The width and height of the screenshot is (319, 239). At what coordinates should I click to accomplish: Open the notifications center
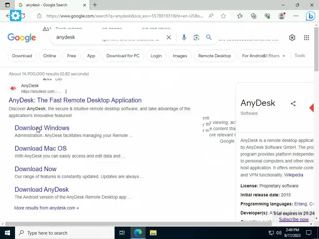(x=309, y=233)
